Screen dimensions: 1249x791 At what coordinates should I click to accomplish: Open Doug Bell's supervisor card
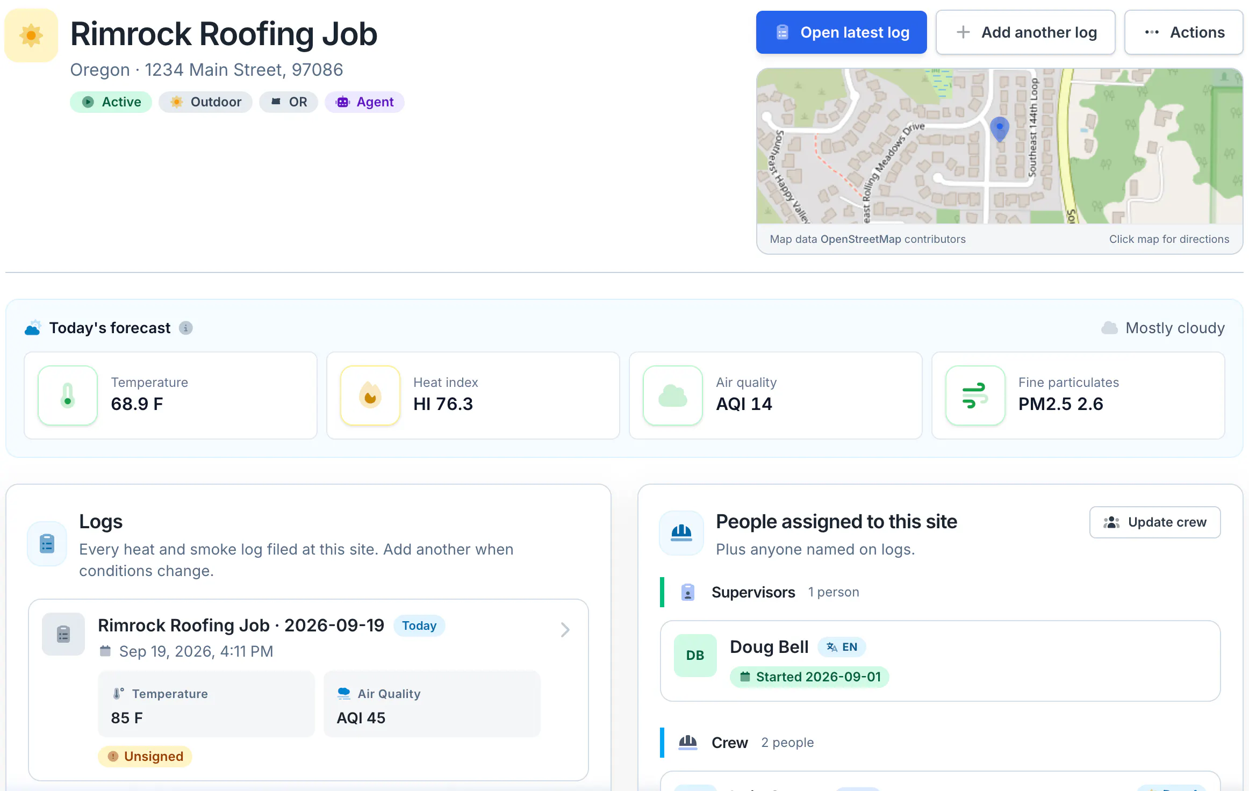click(941, 661)
